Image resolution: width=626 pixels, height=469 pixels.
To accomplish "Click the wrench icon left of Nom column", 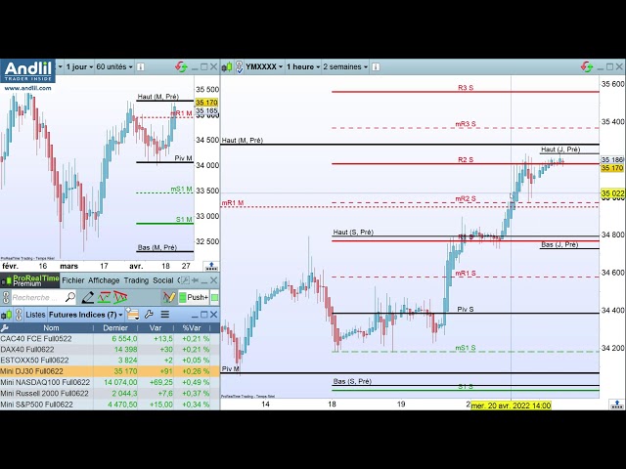I will 4,328.
